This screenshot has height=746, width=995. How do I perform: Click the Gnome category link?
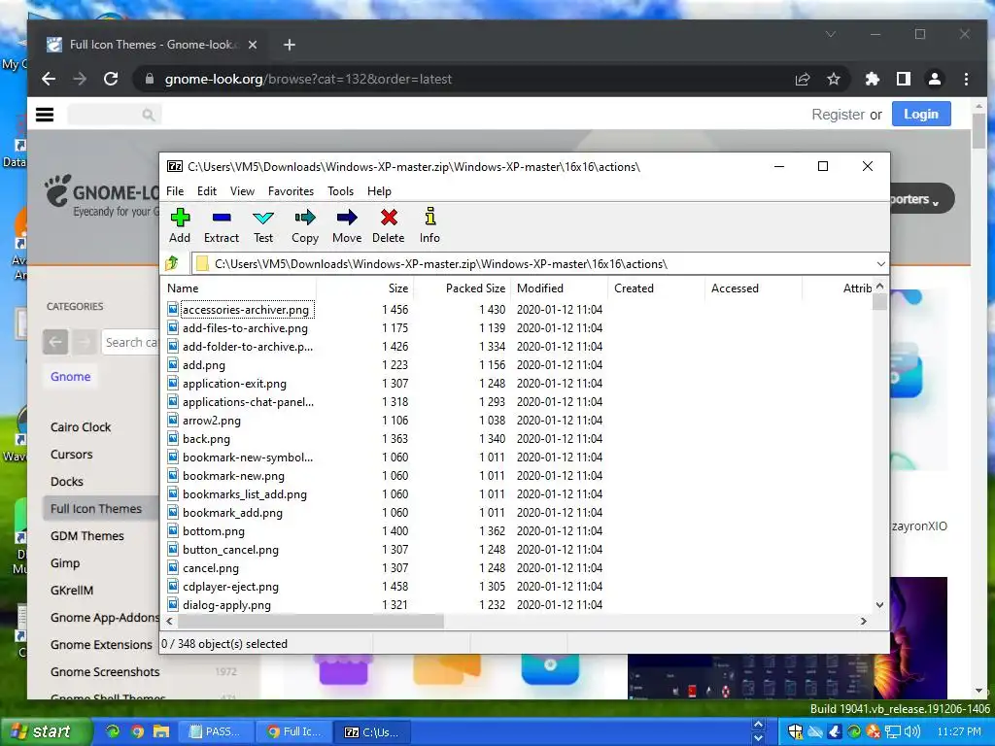70,376
